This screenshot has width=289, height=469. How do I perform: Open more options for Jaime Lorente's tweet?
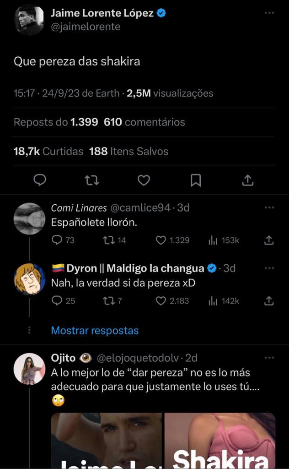[x=269, y=13]
